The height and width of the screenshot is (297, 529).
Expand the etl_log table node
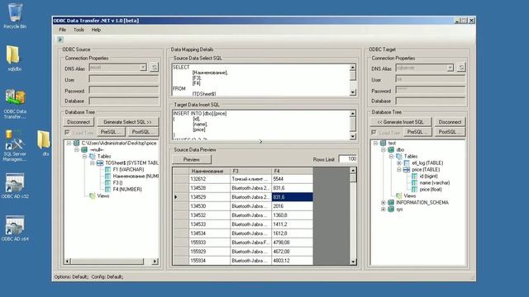[x=399, y=163]
